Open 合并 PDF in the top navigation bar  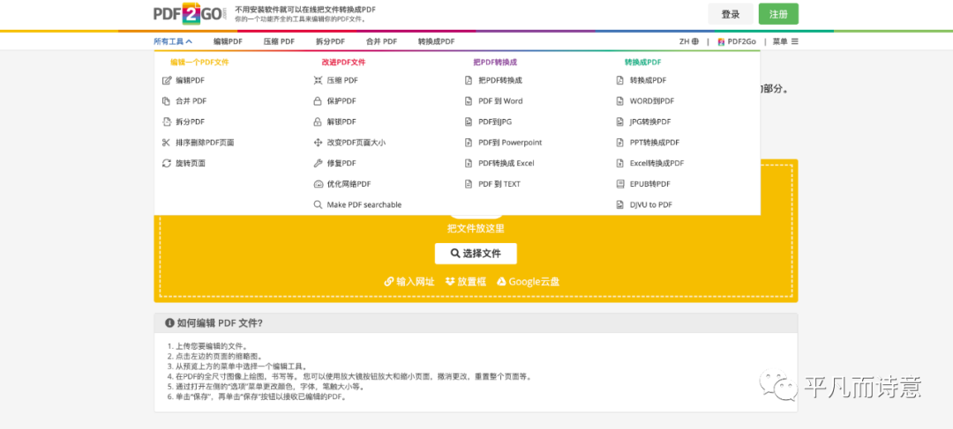381,41
